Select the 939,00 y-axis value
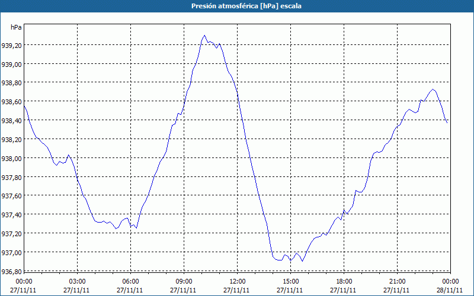Image resolution: width=474 pixels, height=296 pixels. point(11,65)
